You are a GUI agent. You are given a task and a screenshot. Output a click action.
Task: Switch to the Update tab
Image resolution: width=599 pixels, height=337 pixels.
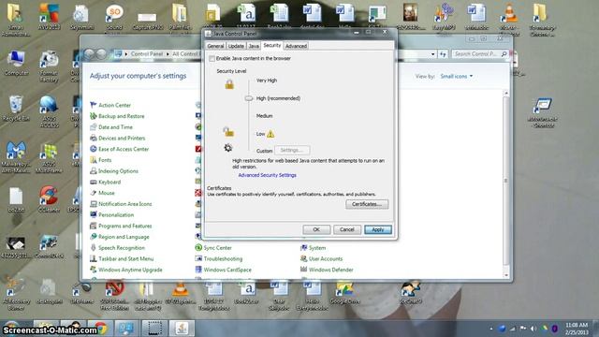tap(236, 46)
